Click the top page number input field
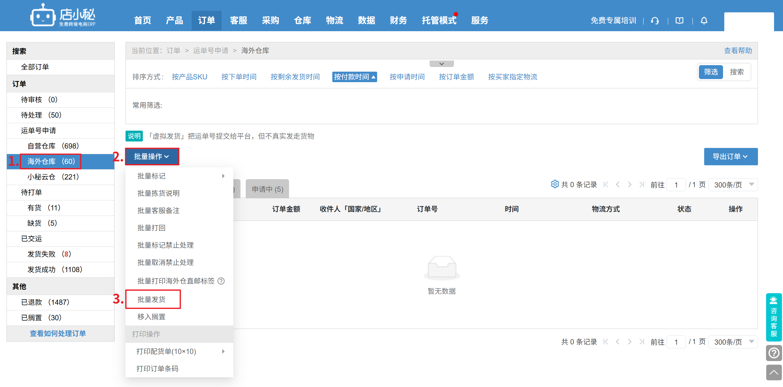 point(676,185)
